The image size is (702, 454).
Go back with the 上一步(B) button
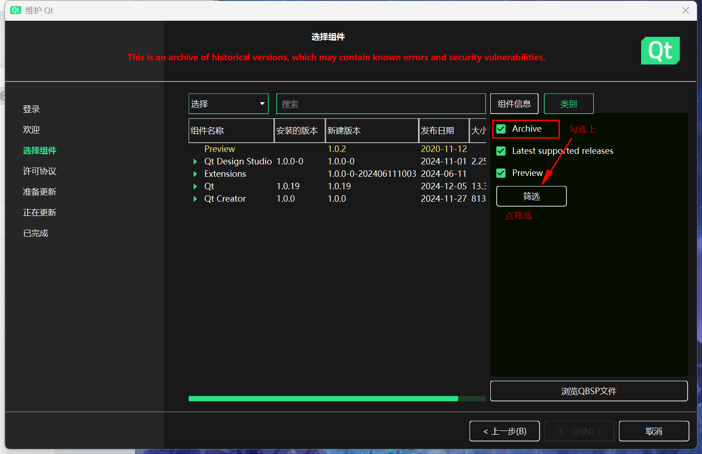click(504, 431)
